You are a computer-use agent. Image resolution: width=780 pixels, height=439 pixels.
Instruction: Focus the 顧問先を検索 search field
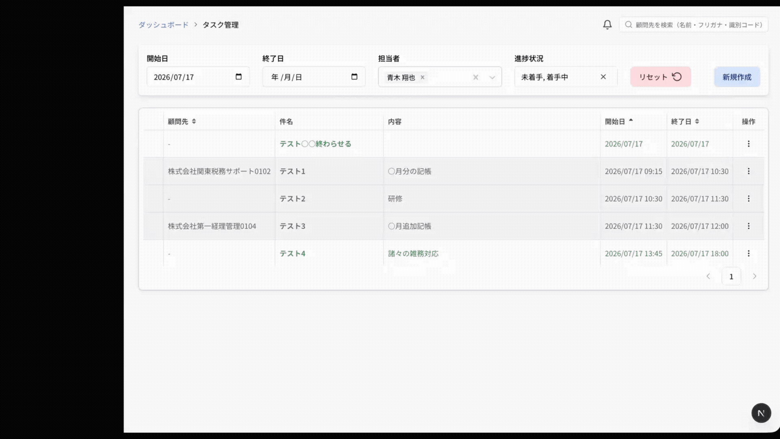pyautogui.click(x=693, y=25)
